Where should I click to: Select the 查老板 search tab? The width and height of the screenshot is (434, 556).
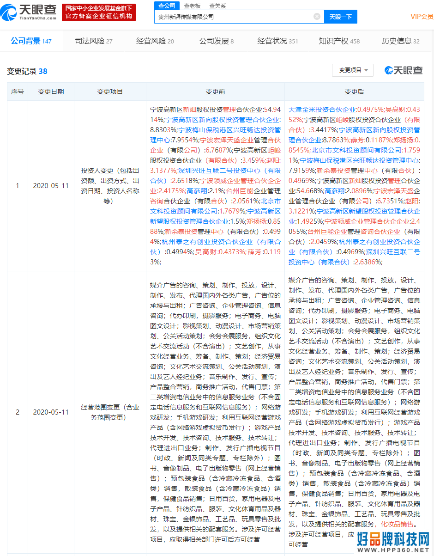pos(192,5)
